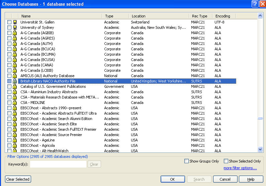Sort databases by the Name column header

[60, 16]
